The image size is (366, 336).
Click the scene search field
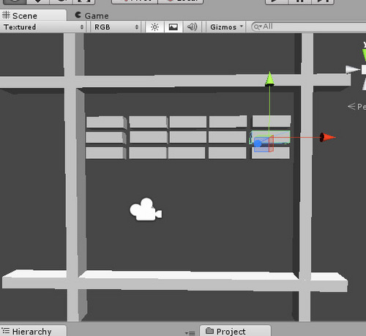click(x=309, y=26)
